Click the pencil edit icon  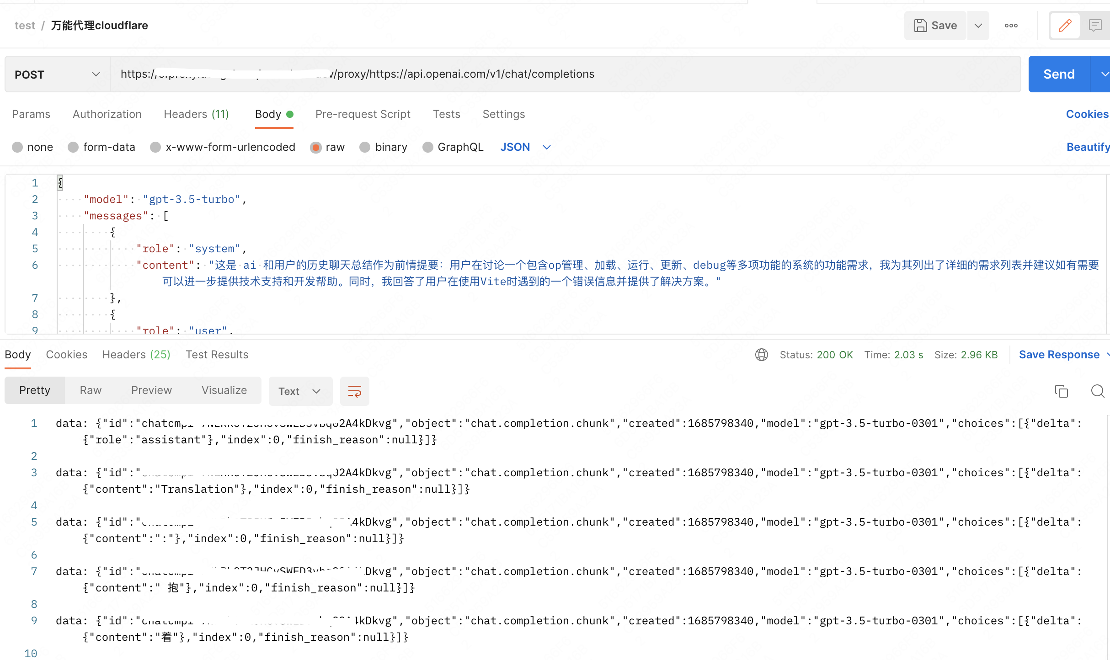(1065, 26)
